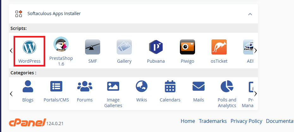Select the Piwigo camera icon
This screenshot has height=132, width=294.
(x=187, y=47)
